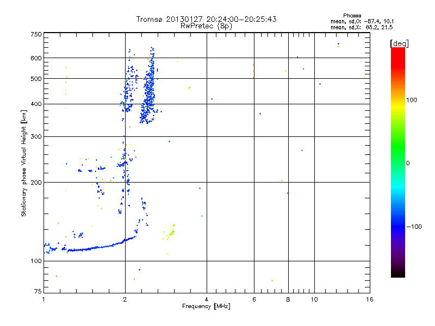Image resolution: width=435 pixels, height=326 pixels.
Task: Click the '100' colorbar tick label
Action: 412,100
